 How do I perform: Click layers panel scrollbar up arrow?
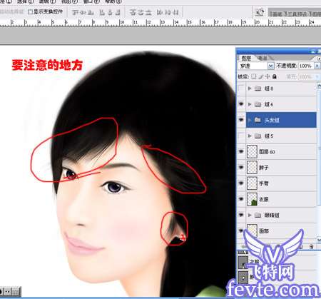(319, 85)
